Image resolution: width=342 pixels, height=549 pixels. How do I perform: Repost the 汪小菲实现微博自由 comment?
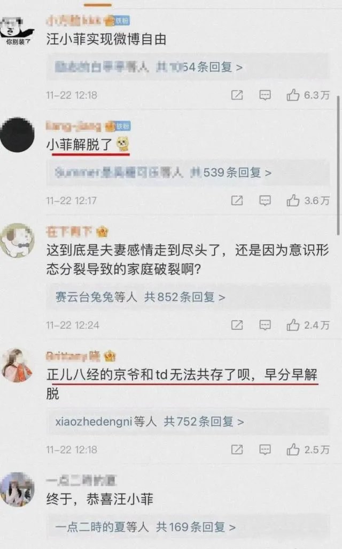pyautogui.click(x=237, y=95)
